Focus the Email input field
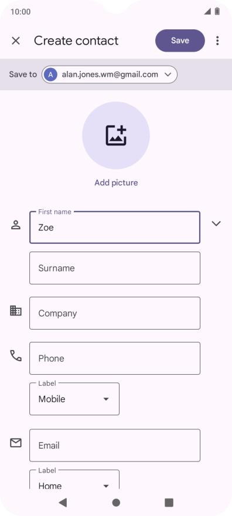 (115, 445)
